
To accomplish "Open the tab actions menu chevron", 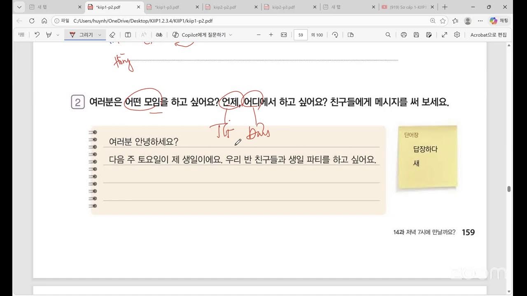I will click(x=19, y=7).
